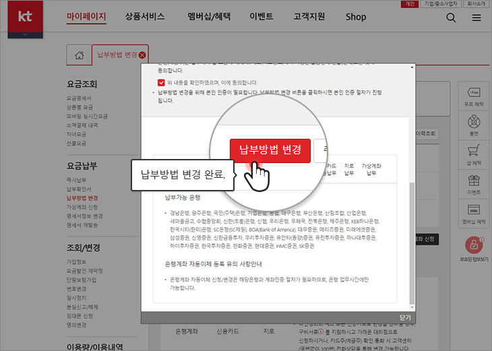Open 마이페이지 menu
Image resolution: width=492 pixels, height=351 pixels.
point(86,16)
